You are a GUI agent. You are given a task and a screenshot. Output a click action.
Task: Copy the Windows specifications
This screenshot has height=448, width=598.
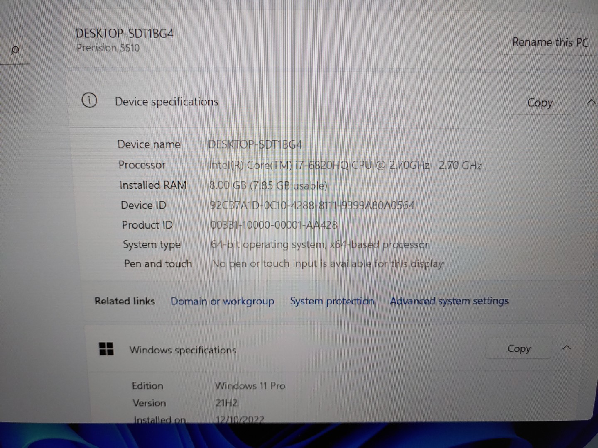[519, 348]
